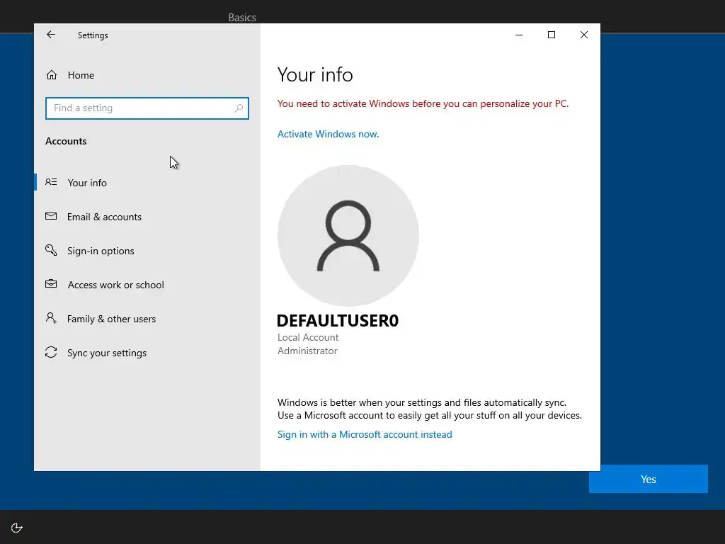Click Activate Windows now link
This screenshot has width=725, height=544.
(x=329, y=134)
